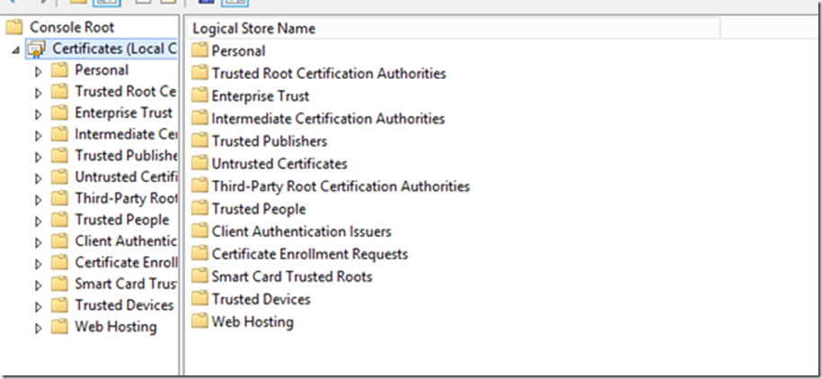Select Trusted People label in left tree
Viewport: 822px width, 379px height.
coord(121,220)
